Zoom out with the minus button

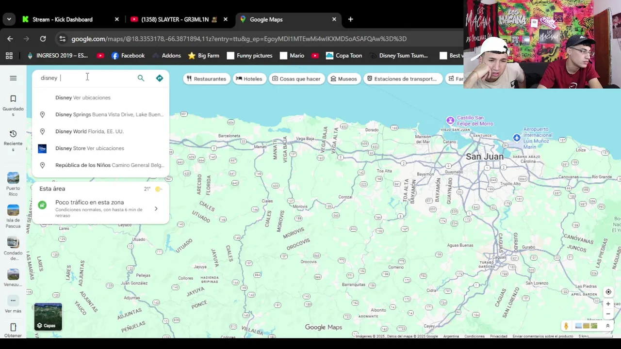pos(608,314)
